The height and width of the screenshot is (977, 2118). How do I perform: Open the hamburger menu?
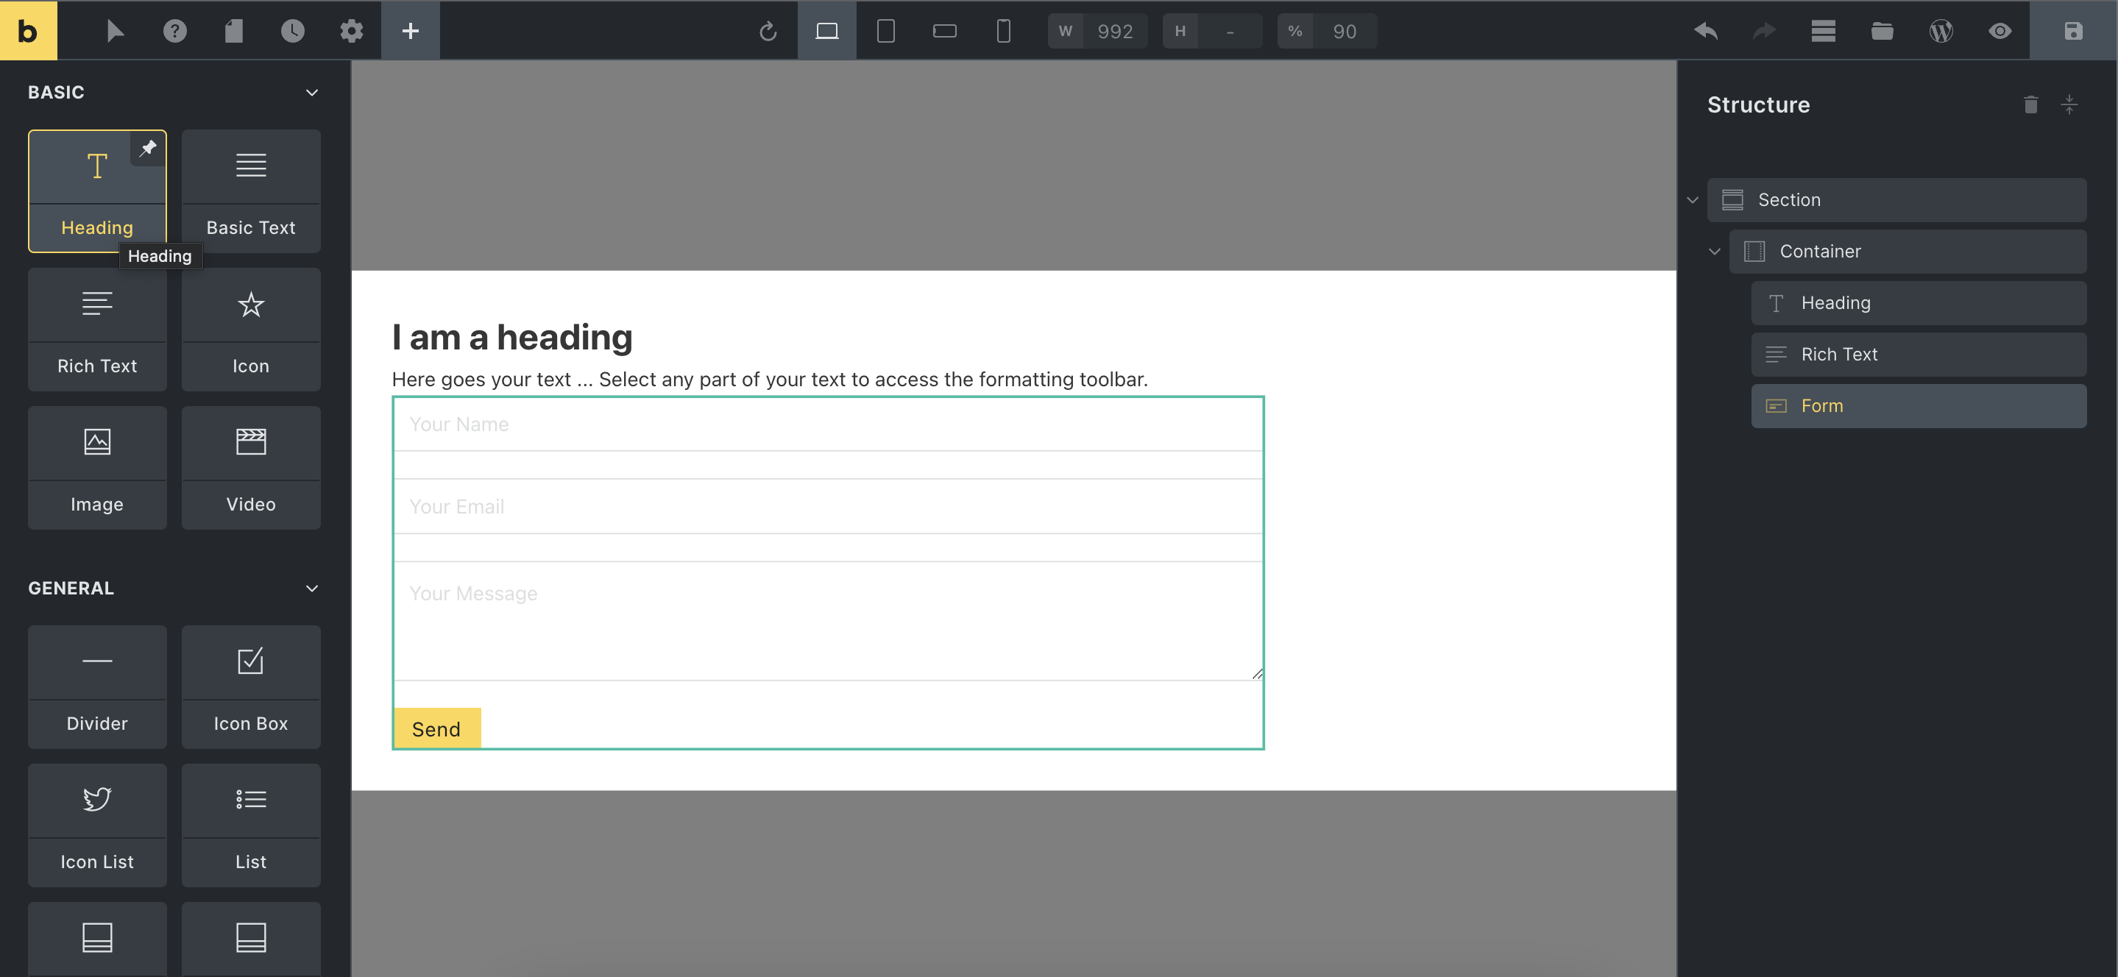(x=1823, y=30)
